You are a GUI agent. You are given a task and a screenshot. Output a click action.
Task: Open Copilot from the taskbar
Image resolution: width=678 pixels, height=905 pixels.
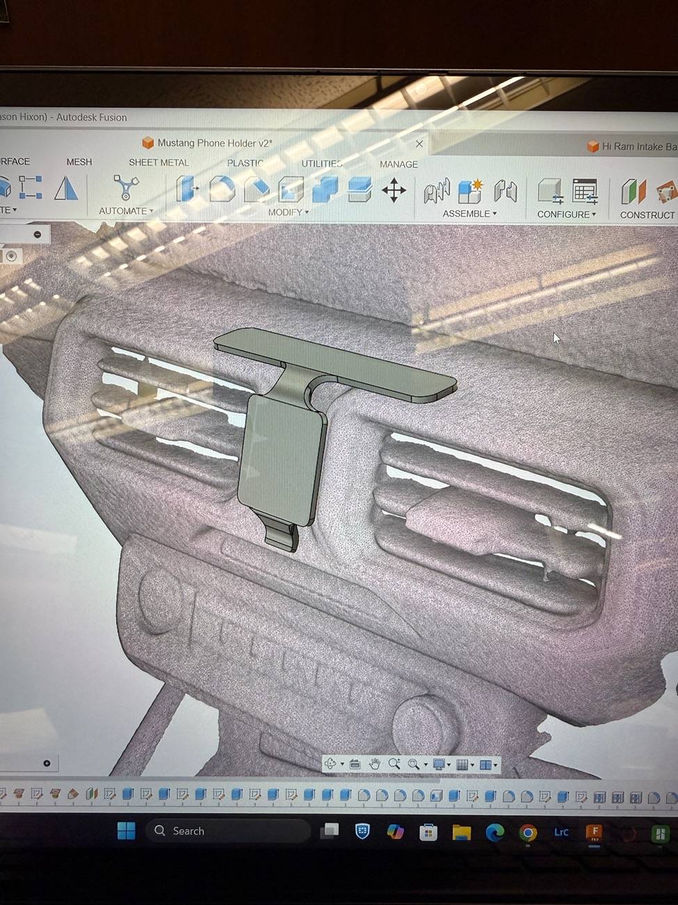tap(395, 831)
